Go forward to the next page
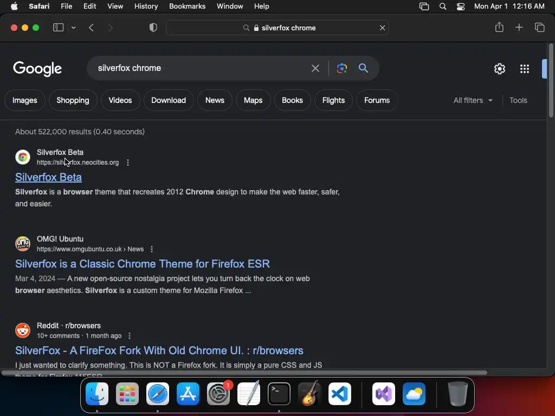The width and height of the screenshot is (555, 416). point(110,28)
